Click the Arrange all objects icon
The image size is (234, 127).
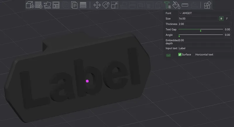click(56, 5)
